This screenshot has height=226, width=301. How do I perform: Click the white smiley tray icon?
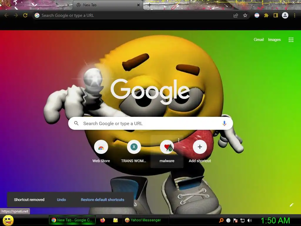pos(228,220)
